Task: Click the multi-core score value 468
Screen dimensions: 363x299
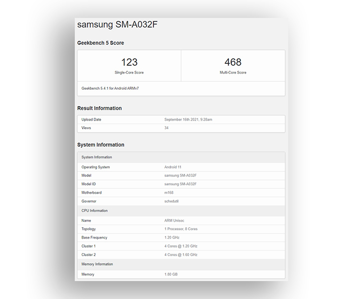Action: tap(233, 62)
